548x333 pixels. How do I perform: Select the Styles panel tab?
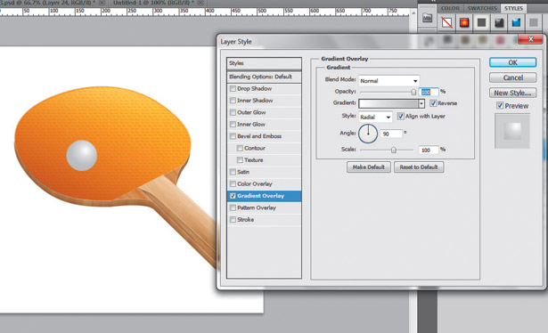click(x=513, y=8)
